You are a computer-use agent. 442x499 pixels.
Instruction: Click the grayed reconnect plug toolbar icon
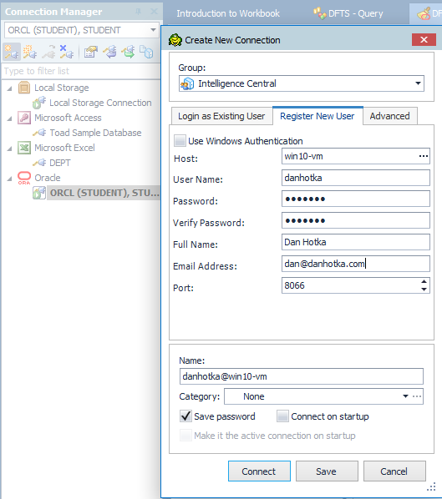(x=48, y=52)
